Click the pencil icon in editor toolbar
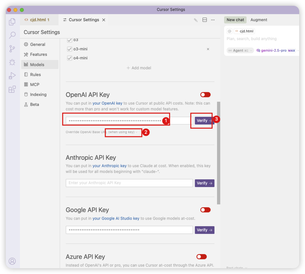305x274 pixels. [196, 20]
